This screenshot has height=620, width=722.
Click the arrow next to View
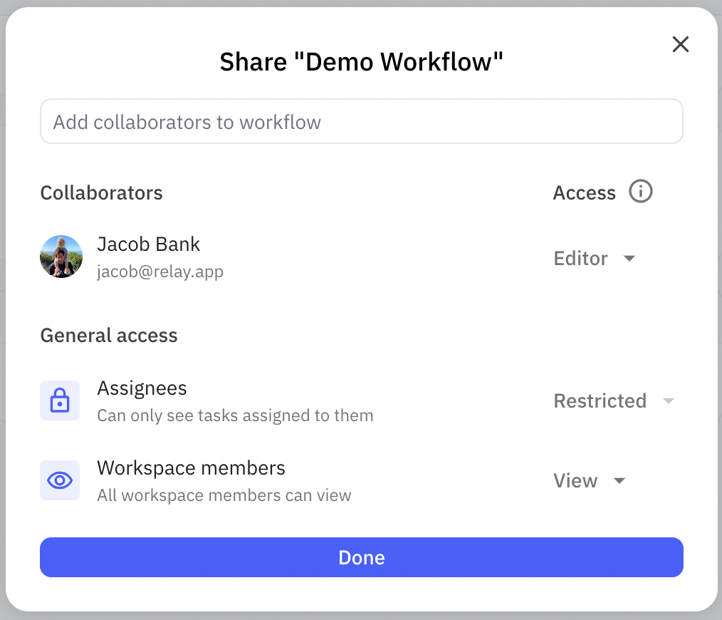point(619,481)
